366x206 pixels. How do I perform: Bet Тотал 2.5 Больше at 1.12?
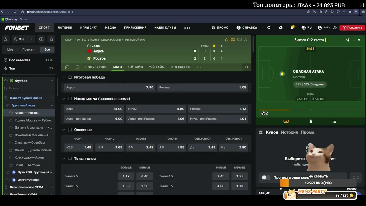[x=126, y=176]
